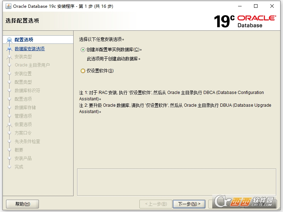This screenshot has height=212, width=283.
Task: Click the step icon beside 配置选项 heading
Action: pyautogui.click(x=9, y=40)
